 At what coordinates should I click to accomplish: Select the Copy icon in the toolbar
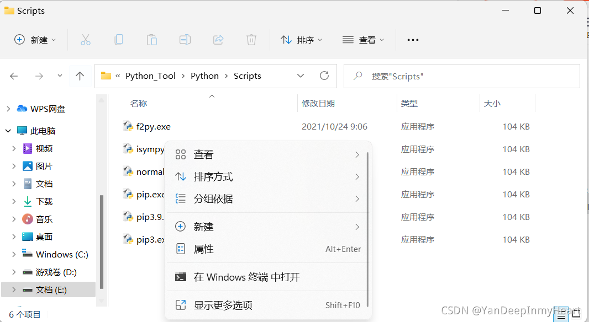pyautogui.click(x=119, y=39)
